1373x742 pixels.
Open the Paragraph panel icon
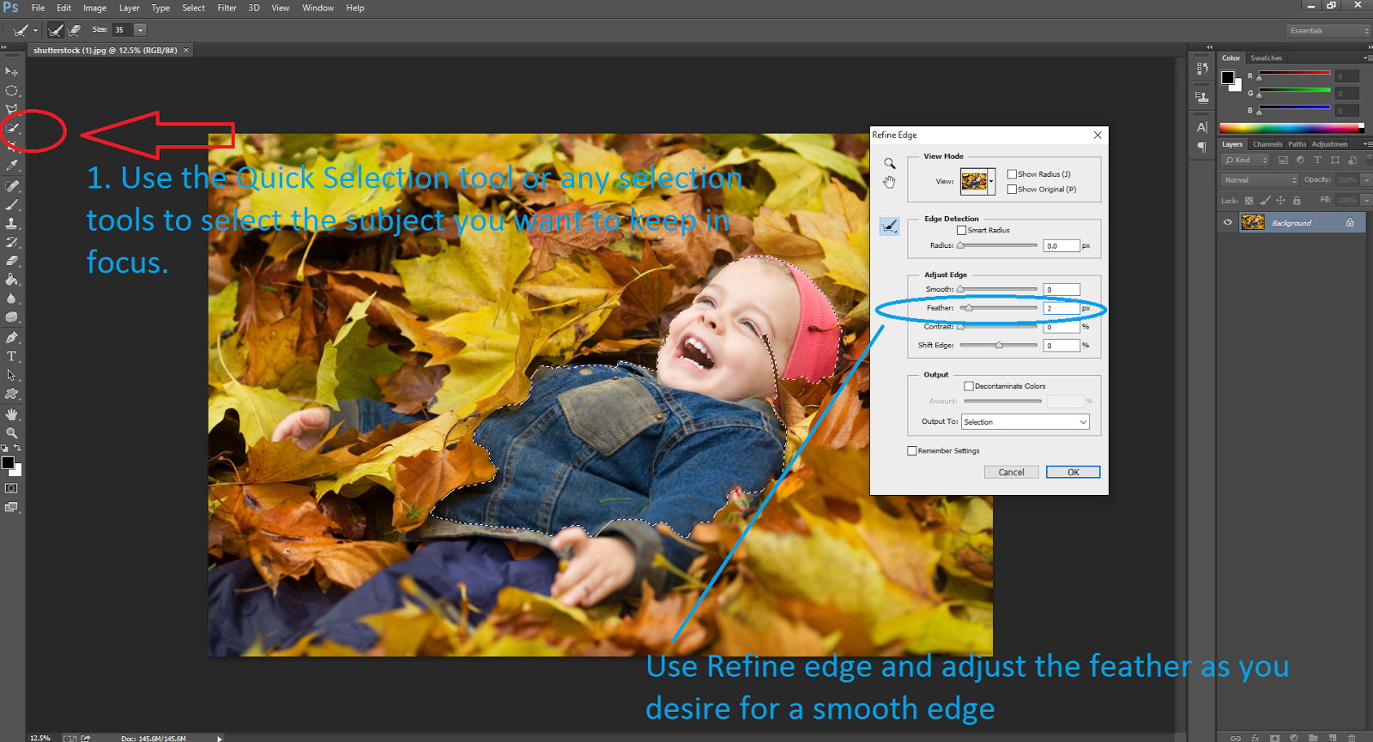coord(1201,147)
